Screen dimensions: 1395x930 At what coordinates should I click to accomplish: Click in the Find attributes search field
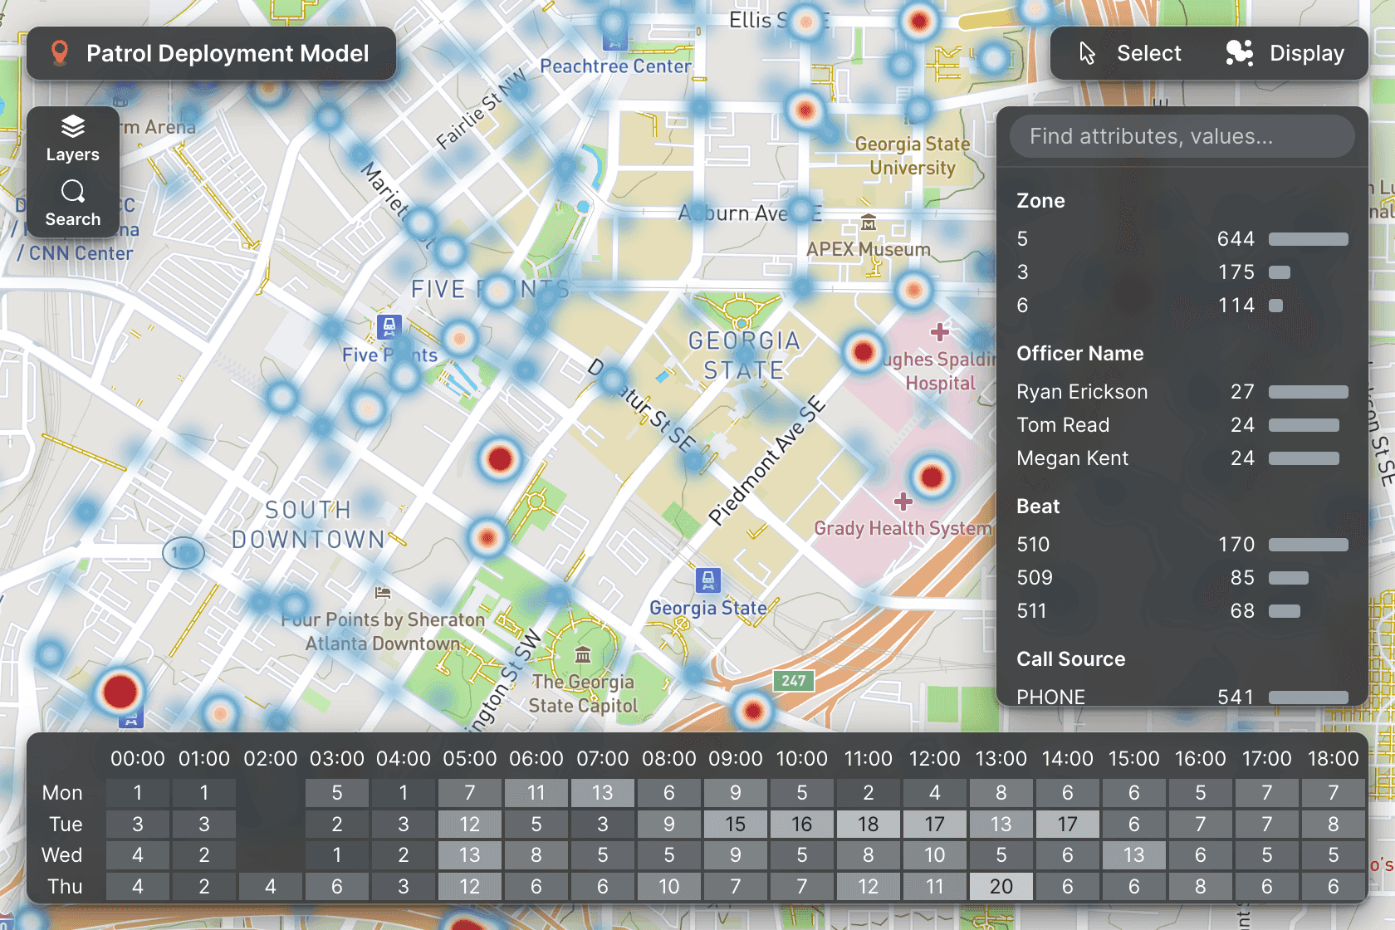1182,136
